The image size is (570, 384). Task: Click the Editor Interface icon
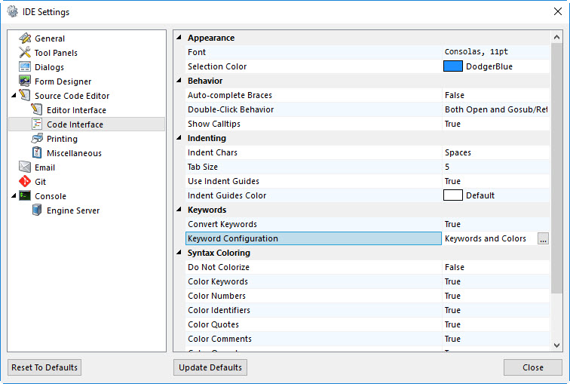(x=37, y=109)
